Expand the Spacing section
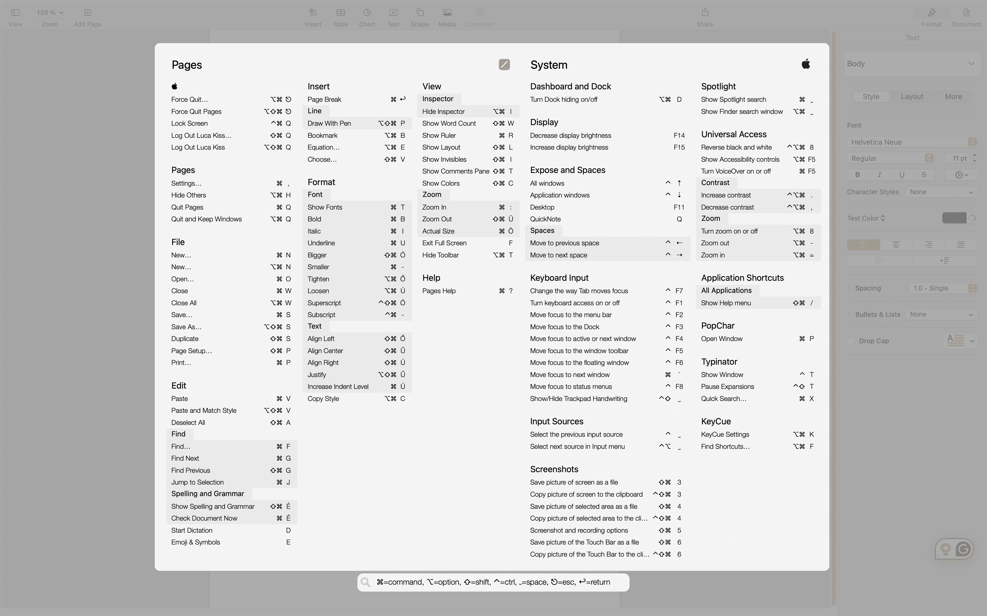This screenshot has height=616, width=987. pyautogui.click(x=850, y=288)
